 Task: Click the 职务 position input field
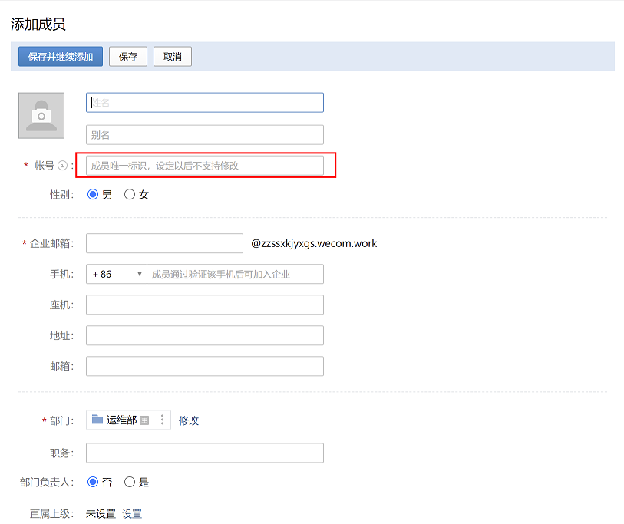coord(205,453)
